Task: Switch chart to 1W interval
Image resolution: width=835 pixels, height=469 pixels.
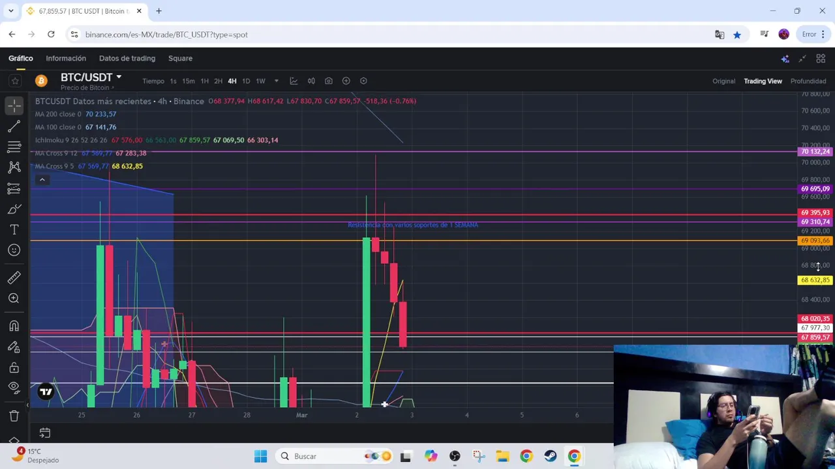Action: [260, 81]
